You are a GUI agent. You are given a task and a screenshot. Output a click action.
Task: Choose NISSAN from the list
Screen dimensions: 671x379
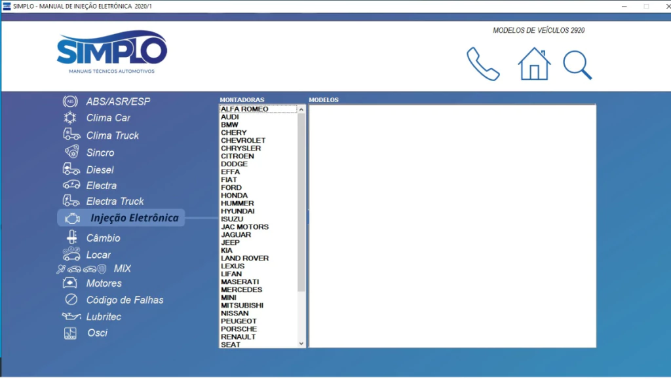pyautogui.click(x=258, y=313)
